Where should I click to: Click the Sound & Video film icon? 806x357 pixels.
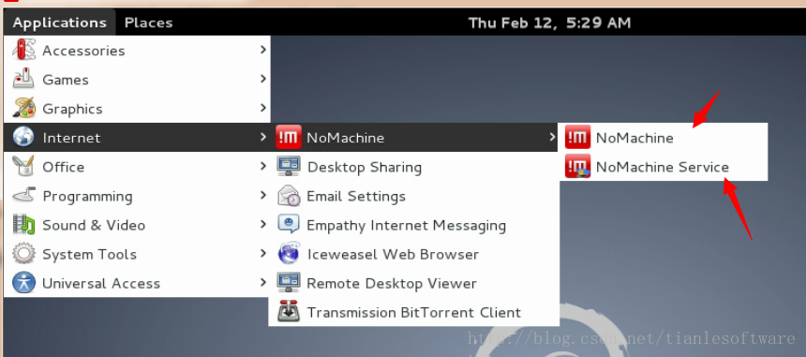[x=23, y=225]
